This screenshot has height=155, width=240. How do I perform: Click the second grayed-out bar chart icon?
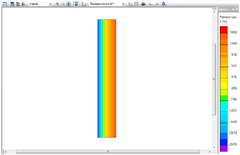(156, 4)
